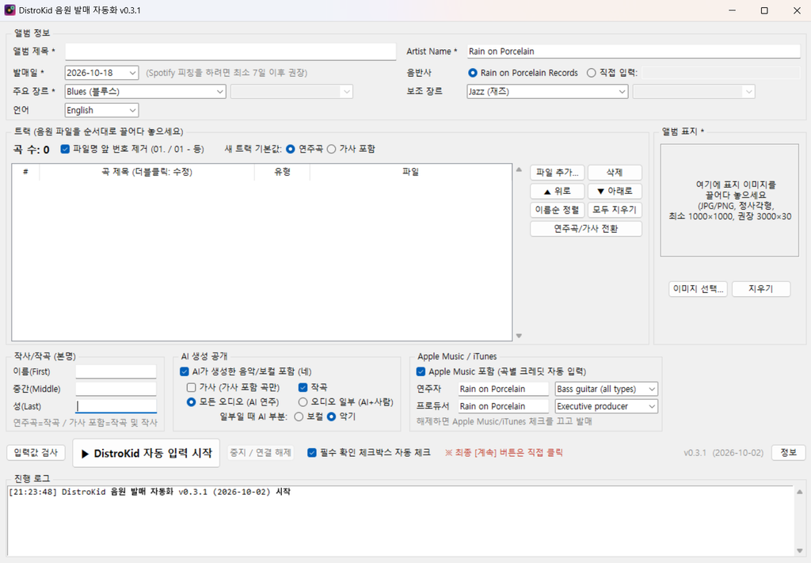
Task: Click the cover 지우기 button
Action: 761,289
